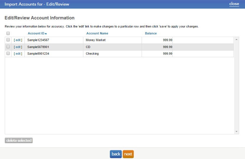The width and height of the screenshot is (245, 159).
Task: Click the scrollbar up arrow
Action: pos(236,39)
